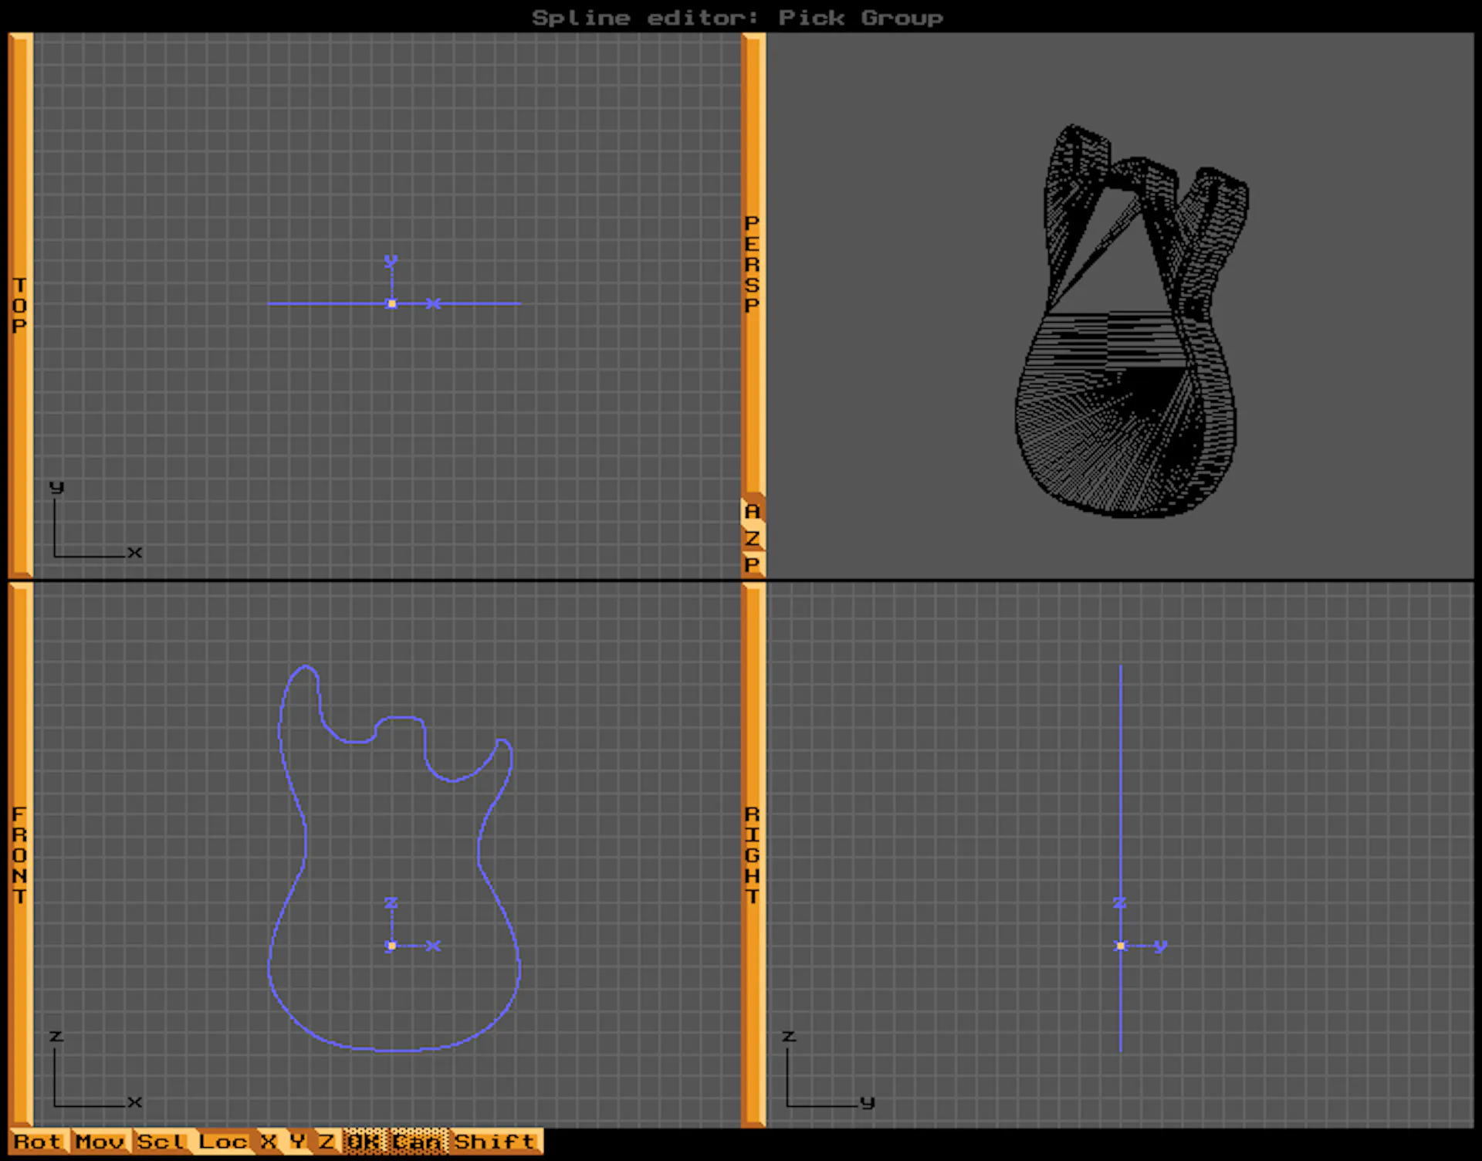
Task: Toggle the Y axis constraint
Action: 299,1142
